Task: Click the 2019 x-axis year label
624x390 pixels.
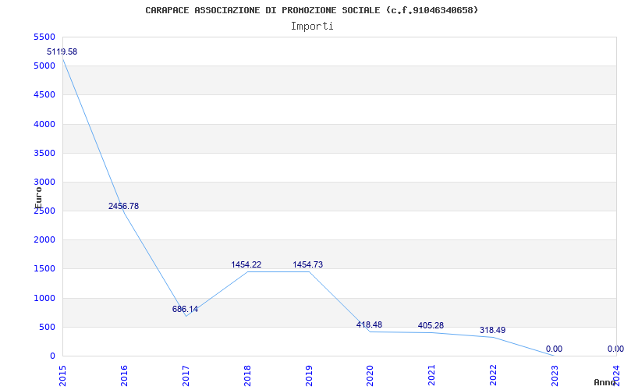Action: (x=309, y=373)
